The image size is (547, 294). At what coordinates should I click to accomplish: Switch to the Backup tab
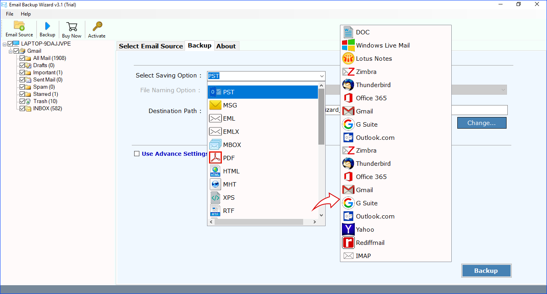pos(199,46)
